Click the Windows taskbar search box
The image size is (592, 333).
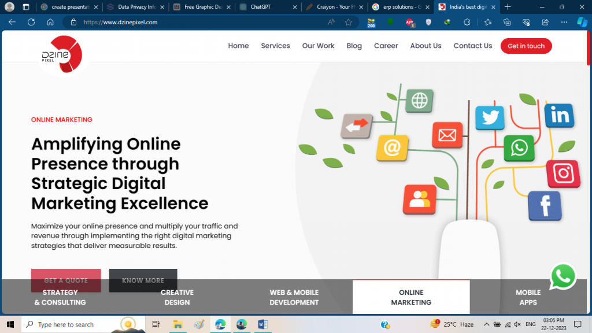click(83, 324)
